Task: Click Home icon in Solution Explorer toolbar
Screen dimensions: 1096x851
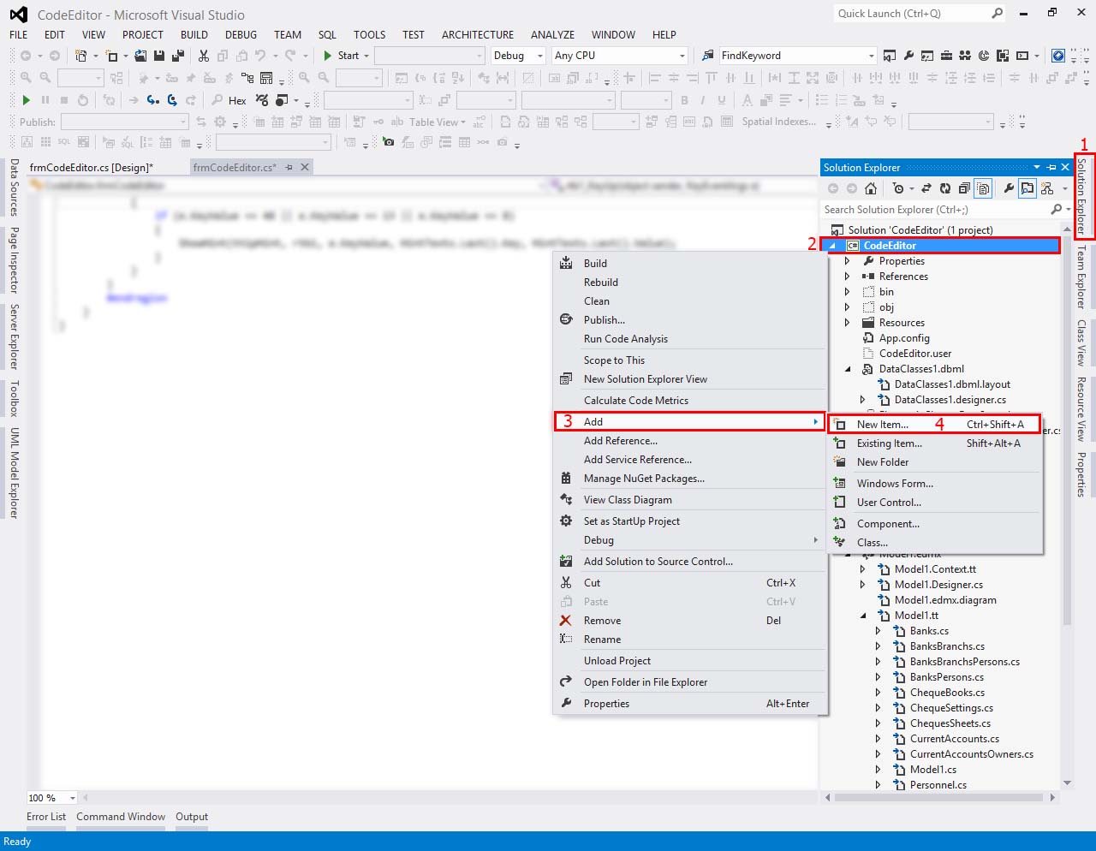Action: tap(871, 188)
